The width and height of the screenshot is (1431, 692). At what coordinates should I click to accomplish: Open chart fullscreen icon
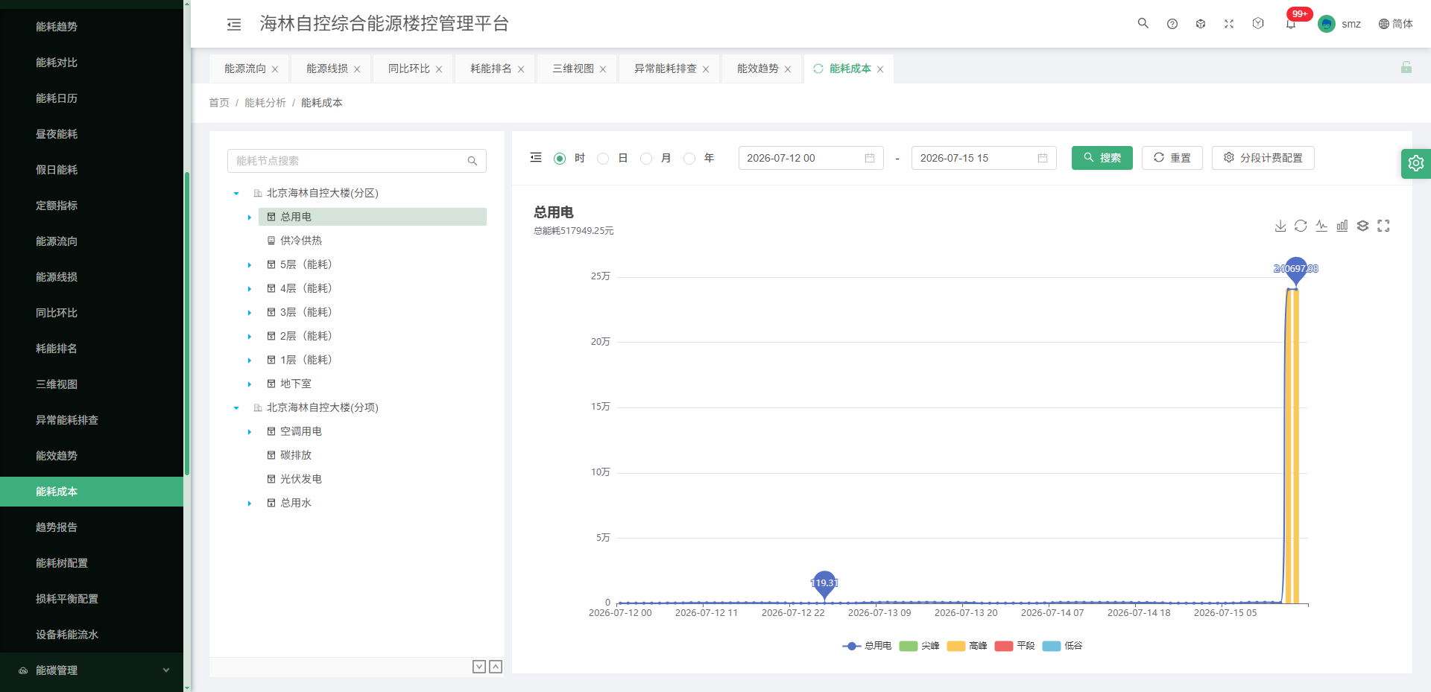click(1384, 226)
